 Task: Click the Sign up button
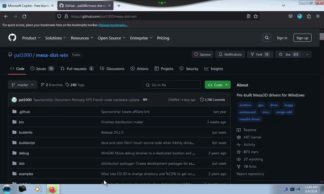pos(302,38)
